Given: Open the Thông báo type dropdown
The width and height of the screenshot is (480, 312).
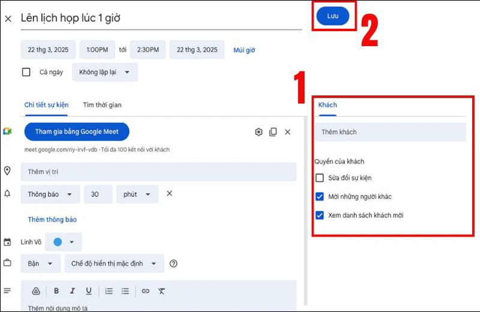Looking at the screenshot, I should pos(50,194).
